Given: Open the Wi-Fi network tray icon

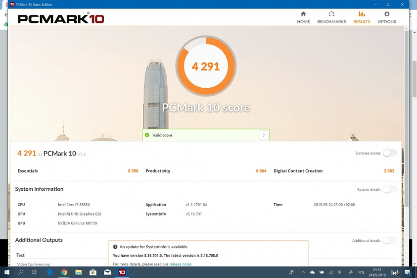Looking at the screenshot, I should tap(331, 272).
